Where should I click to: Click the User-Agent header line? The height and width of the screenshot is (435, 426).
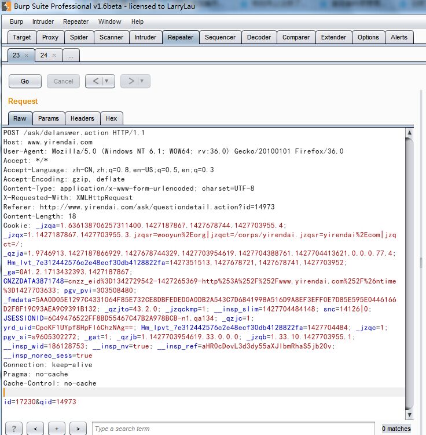coord(173,151)
